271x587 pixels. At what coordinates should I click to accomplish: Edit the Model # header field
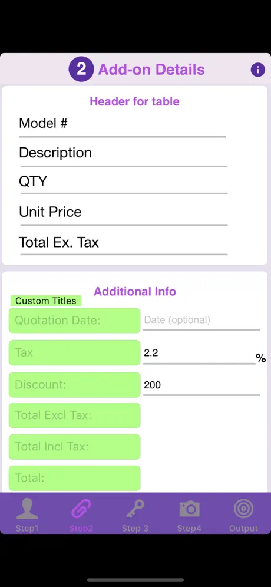tap(123, 124)
